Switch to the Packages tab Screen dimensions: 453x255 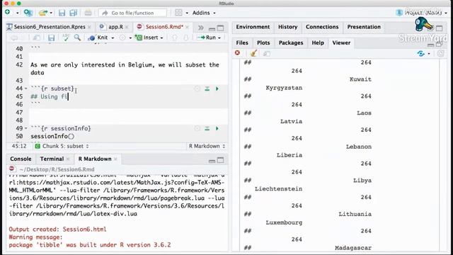[x=291, y=42]
